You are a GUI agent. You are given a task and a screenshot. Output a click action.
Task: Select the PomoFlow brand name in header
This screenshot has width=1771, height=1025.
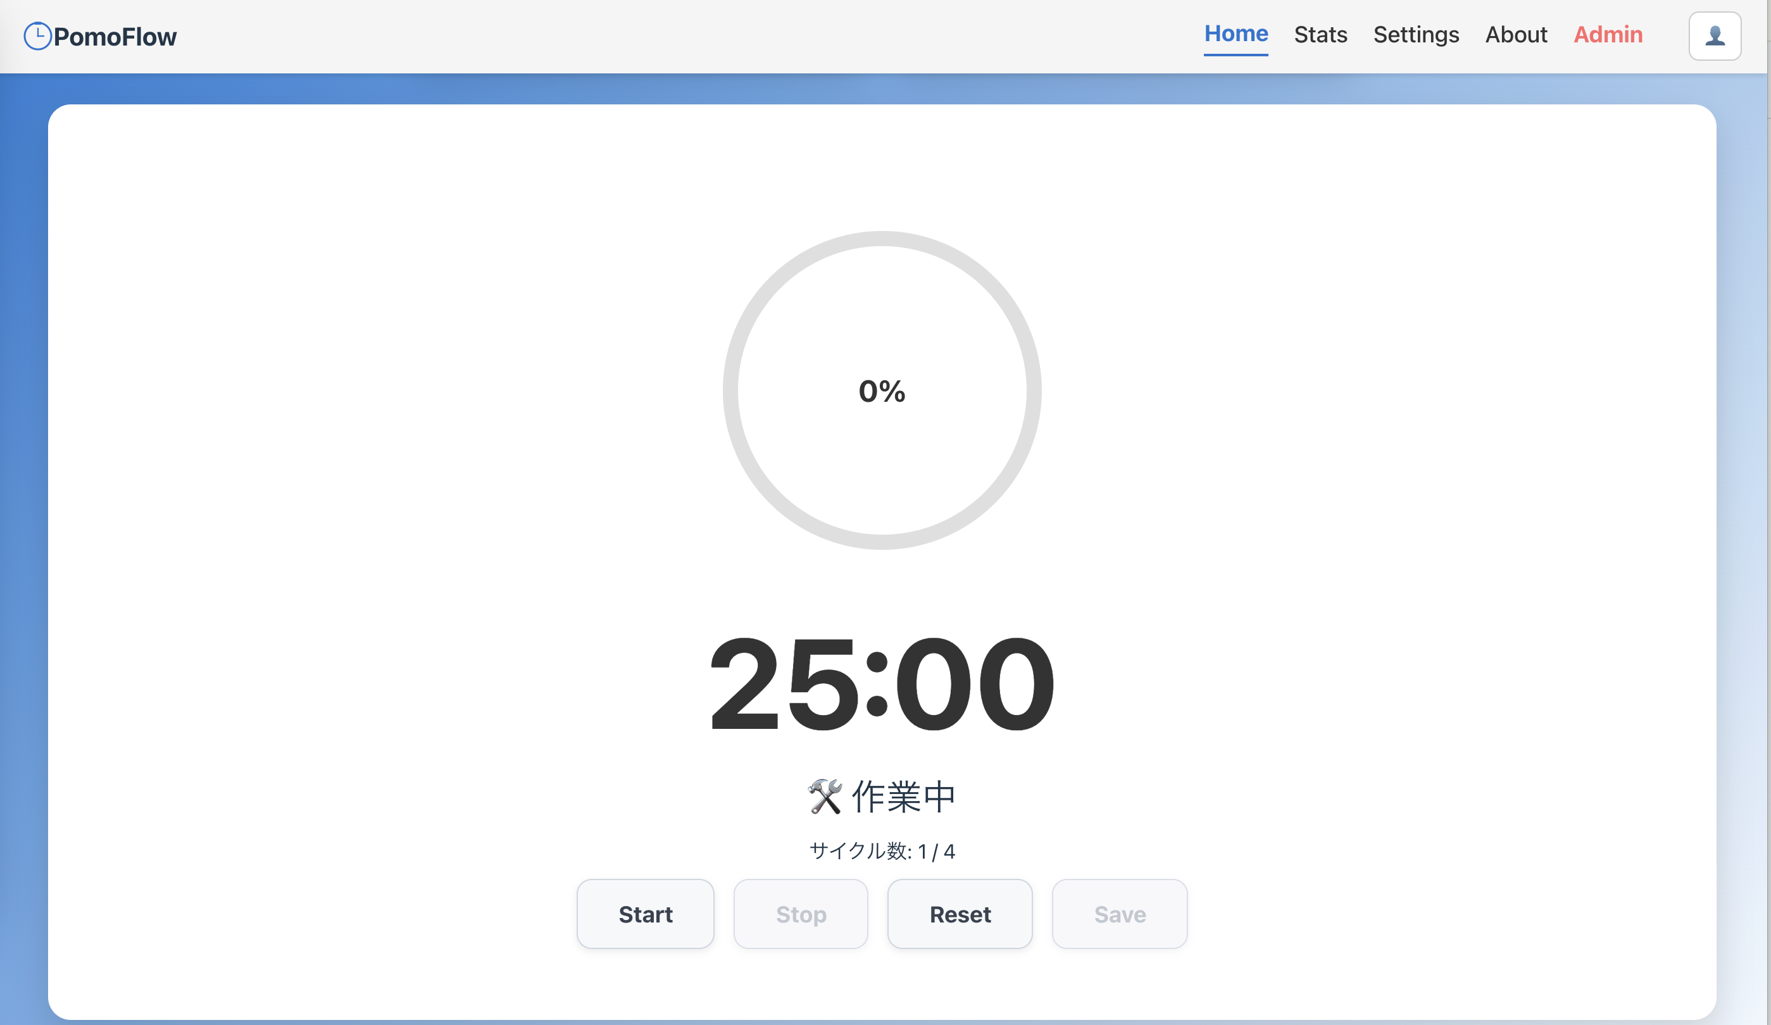(116, 35)
